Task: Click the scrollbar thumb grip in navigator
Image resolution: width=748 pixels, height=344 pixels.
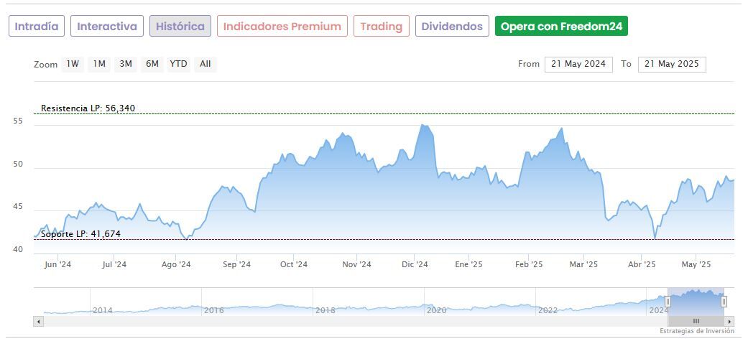Action: pyautogui.click(x=696, y=321)
